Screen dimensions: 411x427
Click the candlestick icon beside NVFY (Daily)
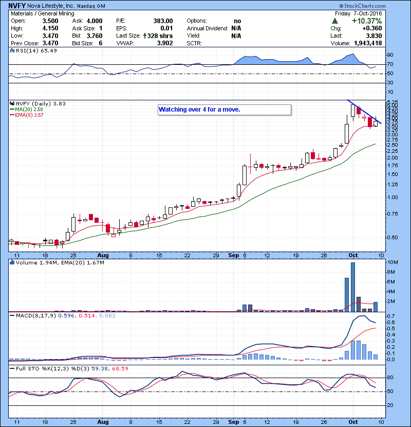click(x=12, y=103)
